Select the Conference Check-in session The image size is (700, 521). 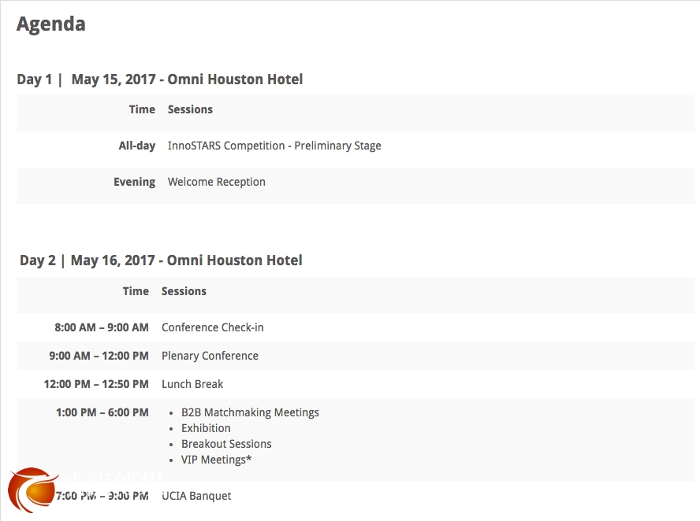click(x=213, y=327)
